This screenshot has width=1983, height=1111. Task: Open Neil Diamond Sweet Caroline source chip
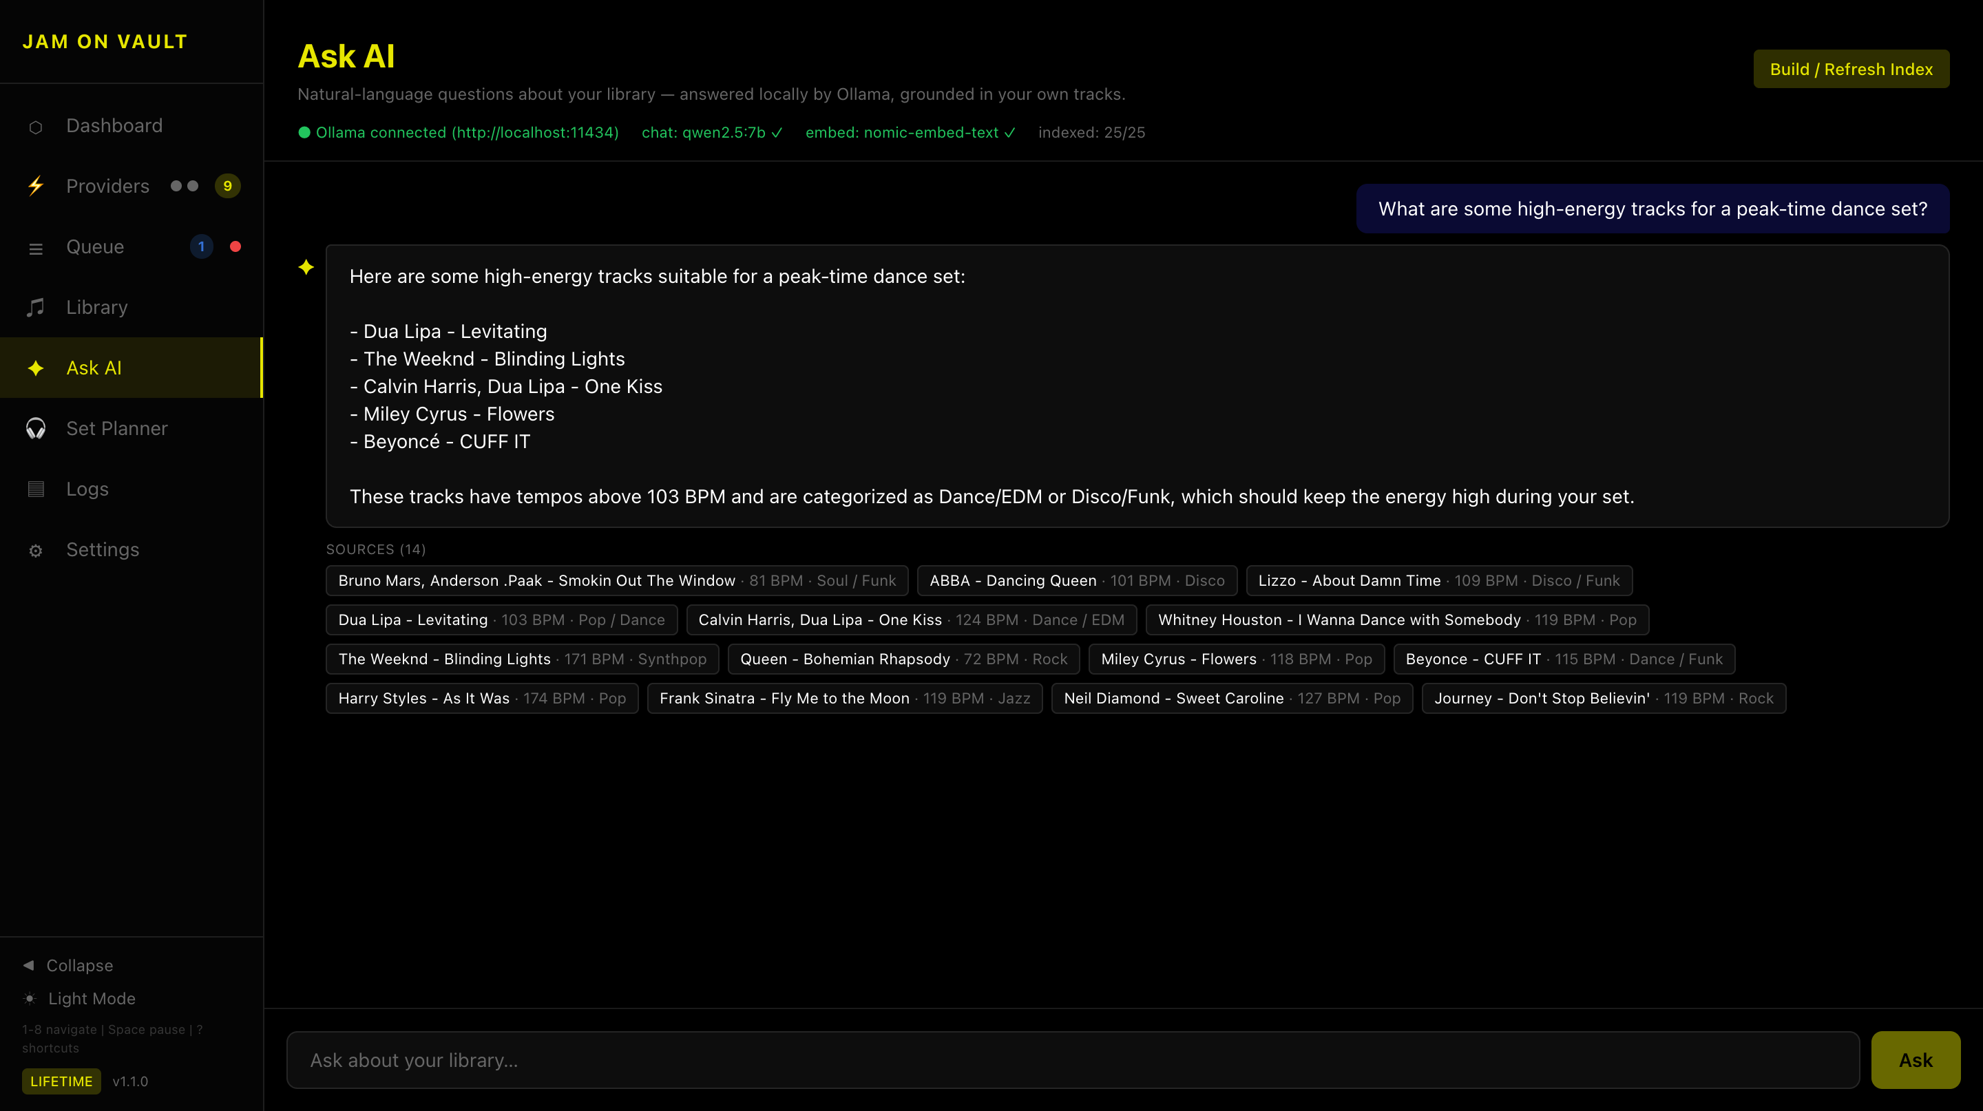(x=1232, y=699)
